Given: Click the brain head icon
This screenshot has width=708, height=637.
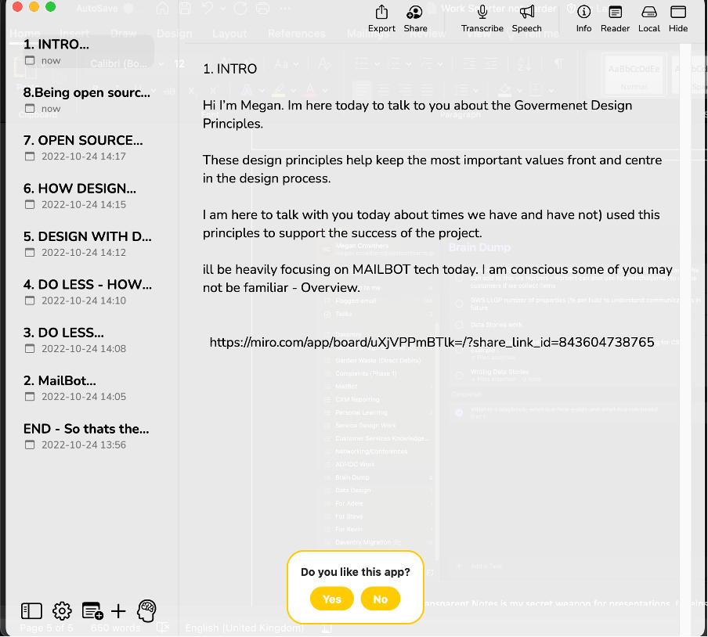Looking at the screenshot, I should (146, 611).
